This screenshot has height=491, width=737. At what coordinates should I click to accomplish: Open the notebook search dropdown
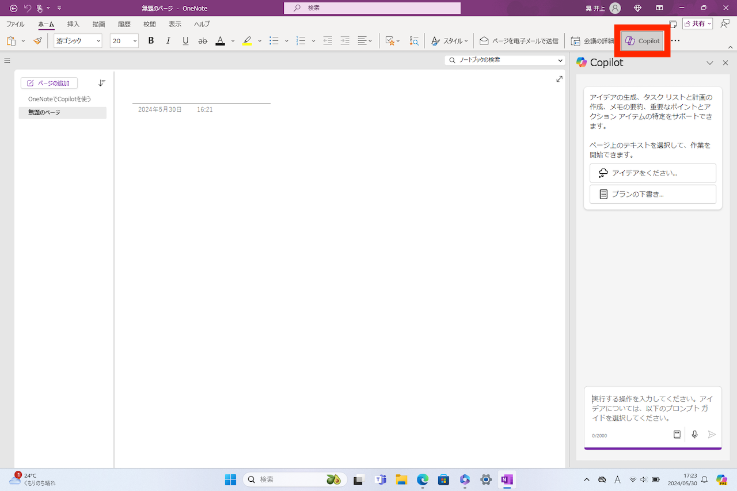[560, 60]
